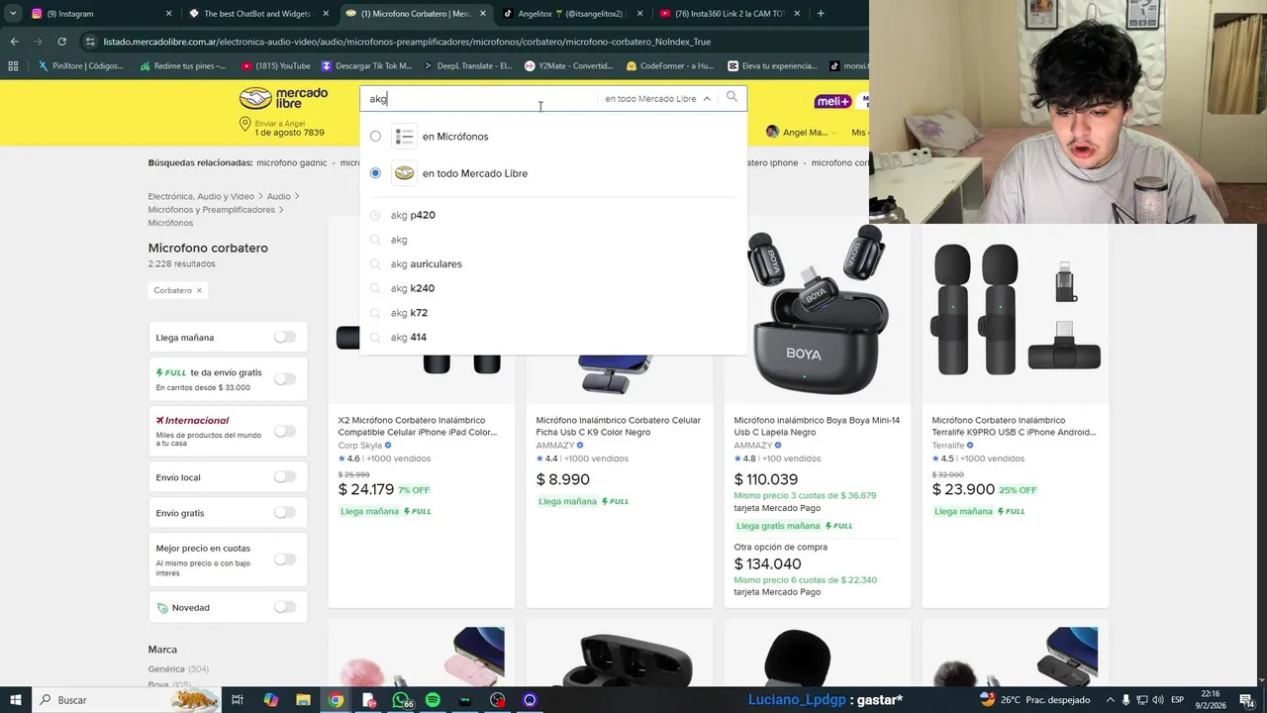The height and width of the screenshot is (713, 1267).
Task: Toggle Mejor precio en cuotas filter
Action: click(285, 559)
